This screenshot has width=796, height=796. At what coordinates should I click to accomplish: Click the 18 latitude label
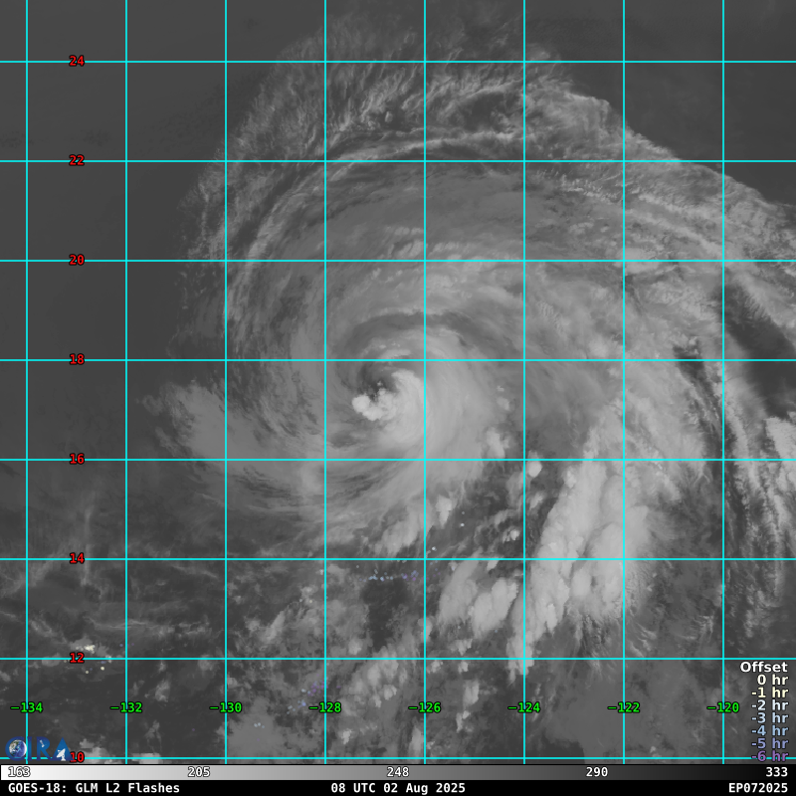[x=77, y=360]
